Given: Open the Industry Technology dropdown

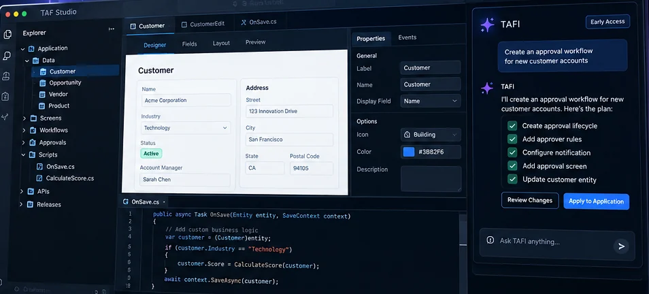Looking at the screenshot, I should click(186, 128).
